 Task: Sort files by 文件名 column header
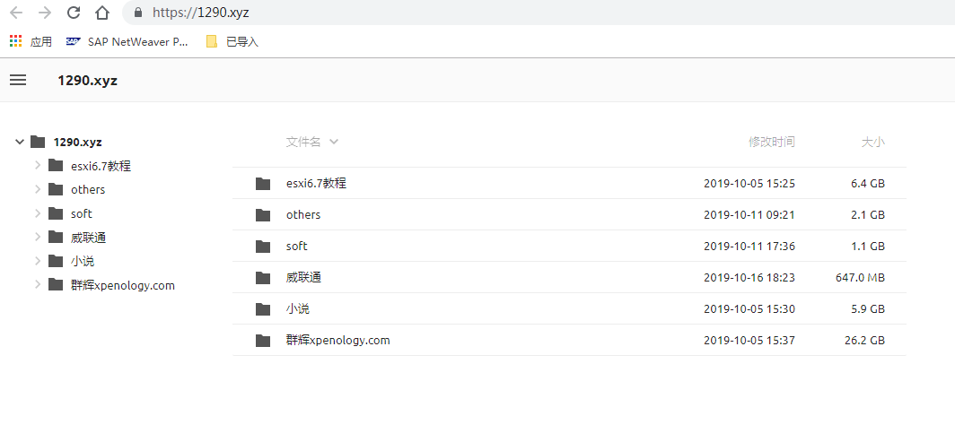point(303,142)
